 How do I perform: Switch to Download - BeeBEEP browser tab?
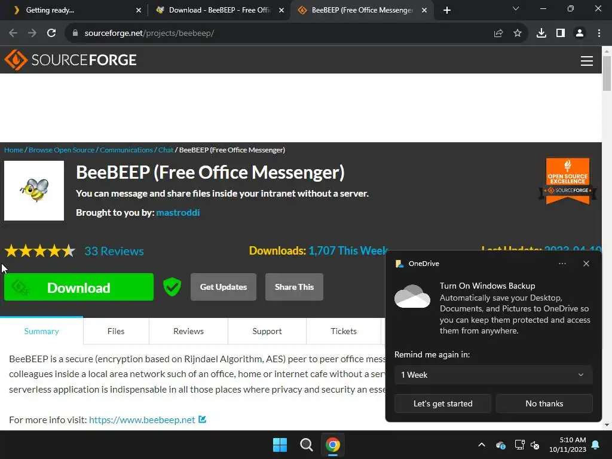click(219, 10)
